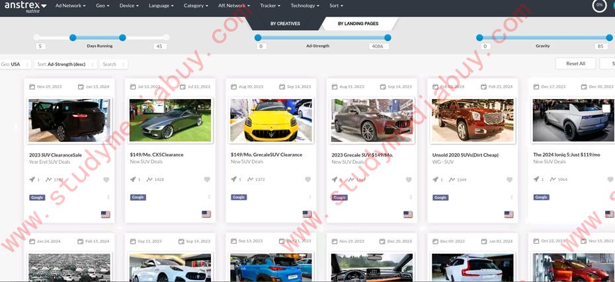The width and height of the screenshot is (615, 282).
Task: Click US flag on 2023 SUV ClearanceSale card
Action: click(106, 214)
